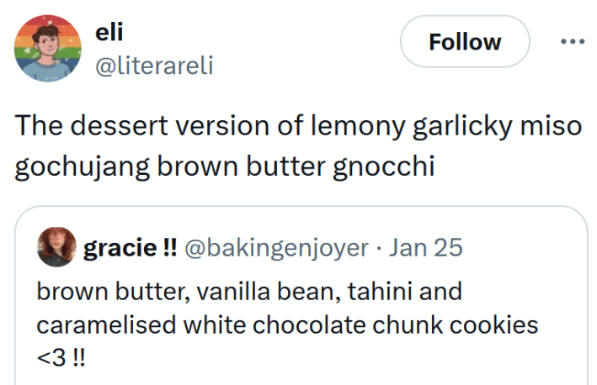Open eli's profile via display name

109,32
